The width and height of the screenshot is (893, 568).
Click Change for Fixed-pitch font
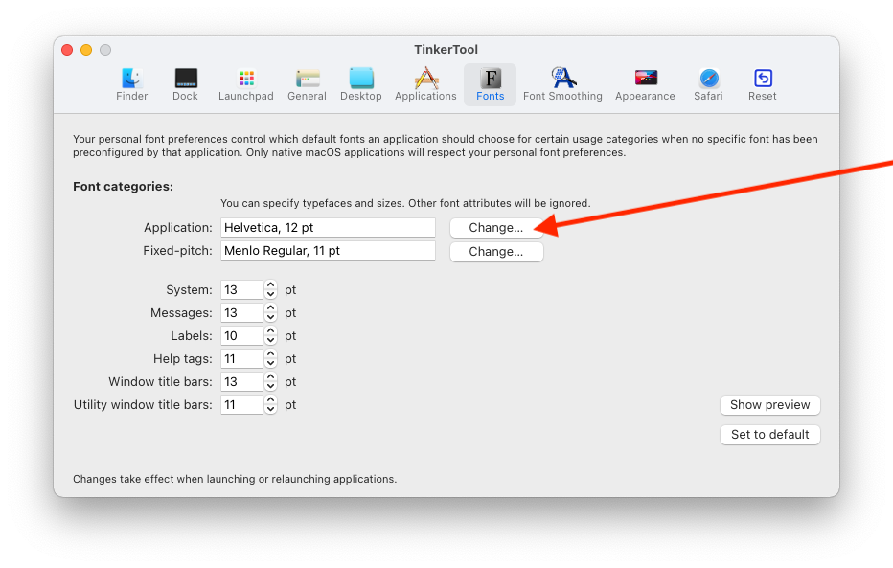496,252
